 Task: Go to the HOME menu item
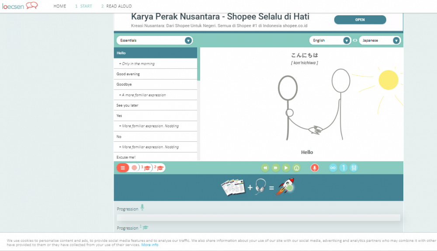pos(60,7)
